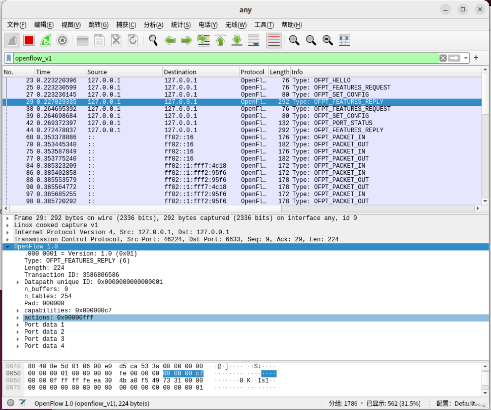Start capture with the shark fin icon
The image size is (491, 410).
[12, 41]
